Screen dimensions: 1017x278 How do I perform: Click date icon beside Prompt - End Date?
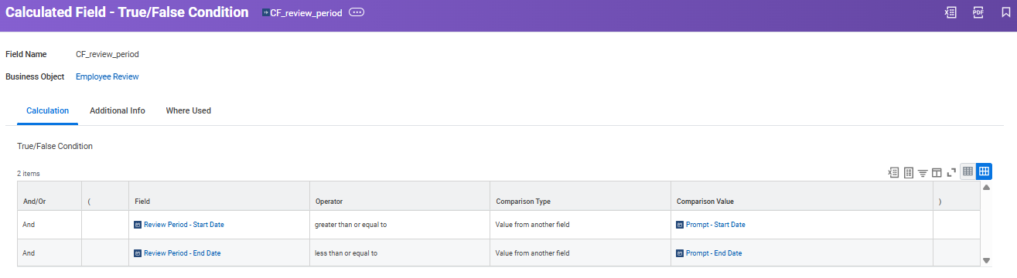tap(680, 253)
